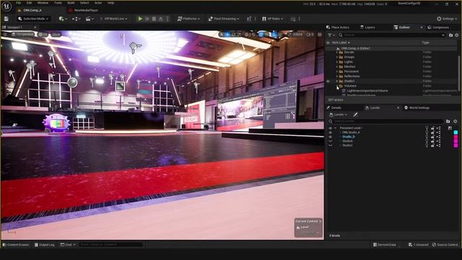Click the Outliner search field

tap(391, 35)
